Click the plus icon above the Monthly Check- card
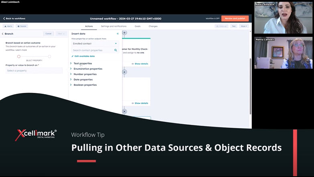 (x=124, y=32)
